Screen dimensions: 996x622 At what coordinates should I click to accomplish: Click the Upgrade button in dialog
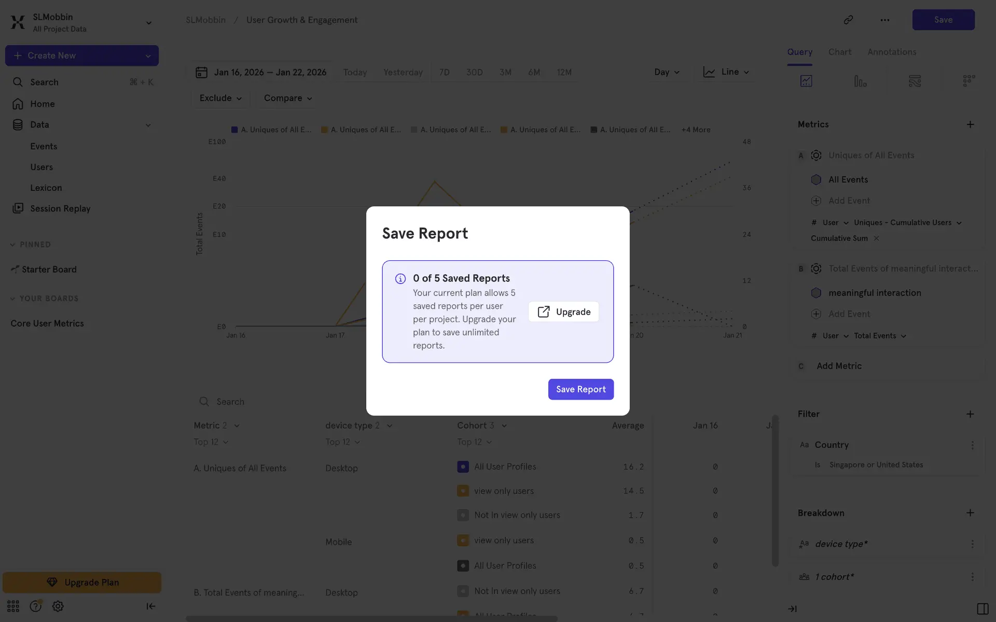coord(563,312)
